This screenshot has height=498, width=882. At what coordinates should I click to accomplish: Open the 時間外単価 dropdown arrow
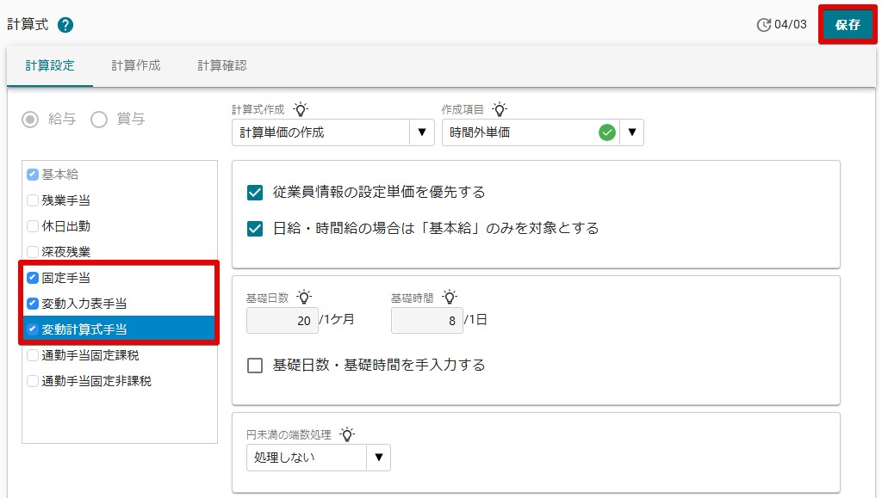(631, 132)
